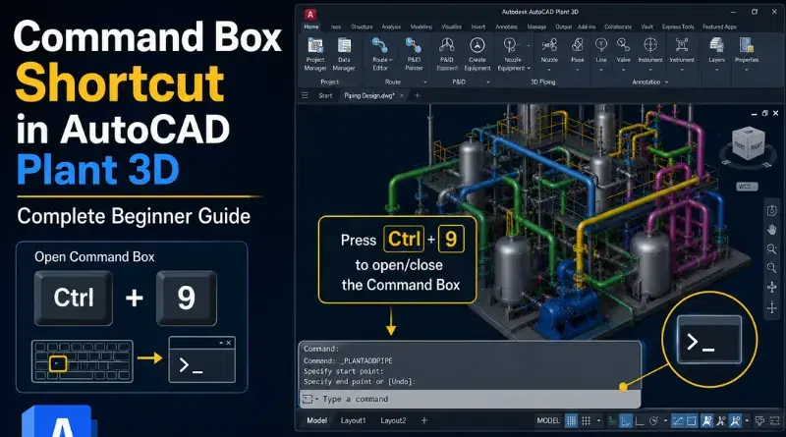
Task: Expand the Route ribbon panel
Action: 425,82
